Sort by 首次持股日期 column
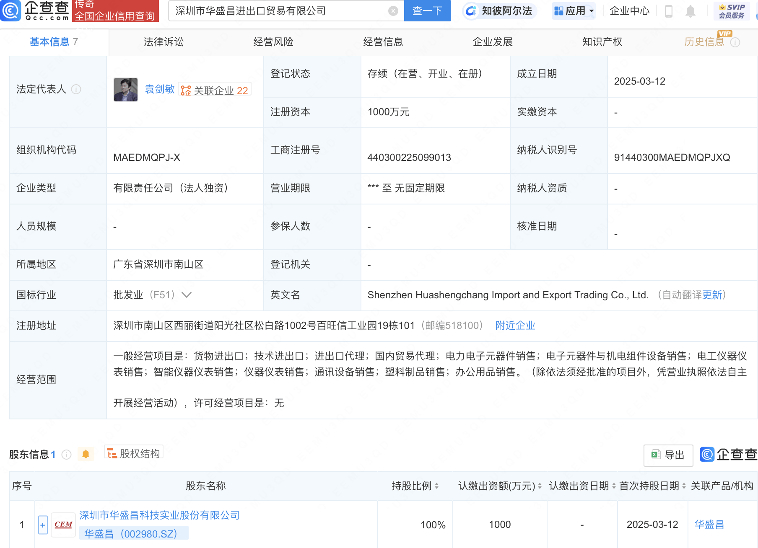This screenshot has width=758, height=548. coord(684,486)
